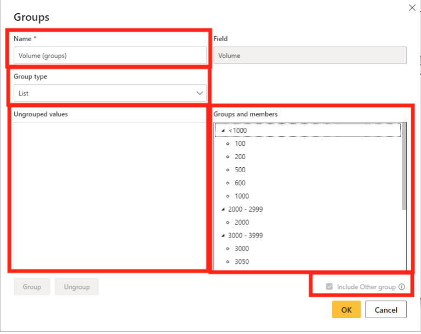Click the Ungroup button
Screen dimensions: 421x334
[x=77, y=287]
